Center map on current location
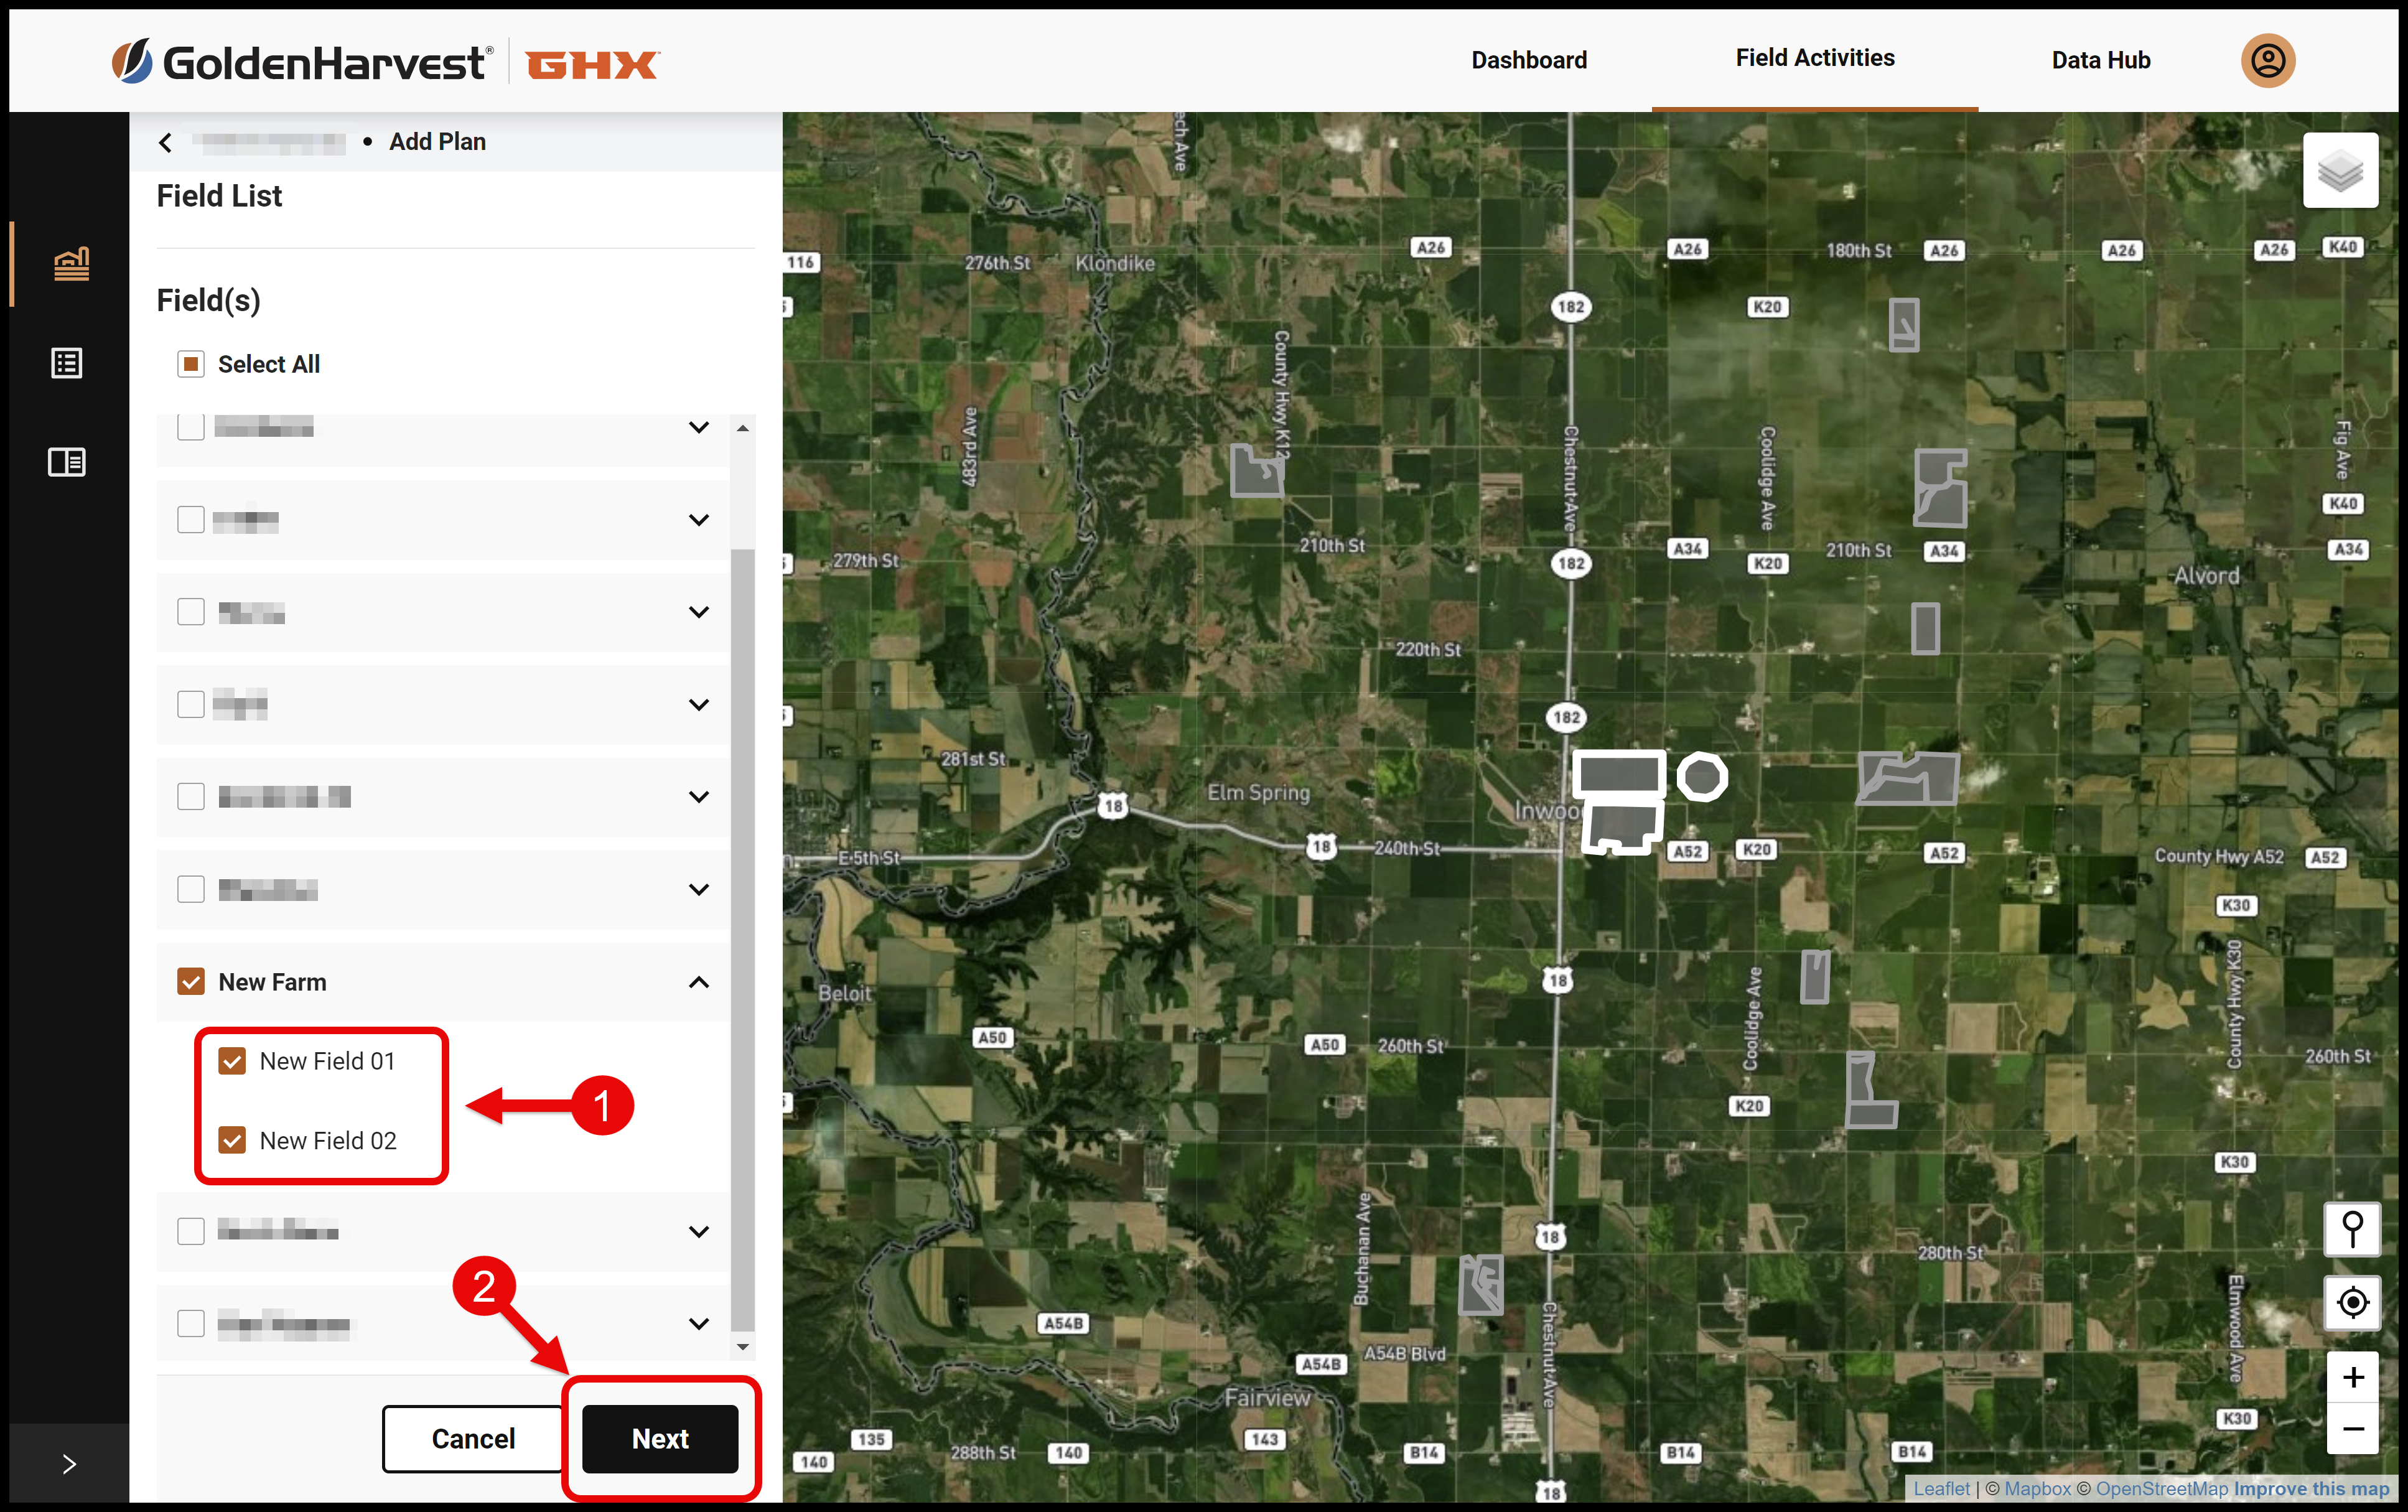 tap(2352, 1302)
